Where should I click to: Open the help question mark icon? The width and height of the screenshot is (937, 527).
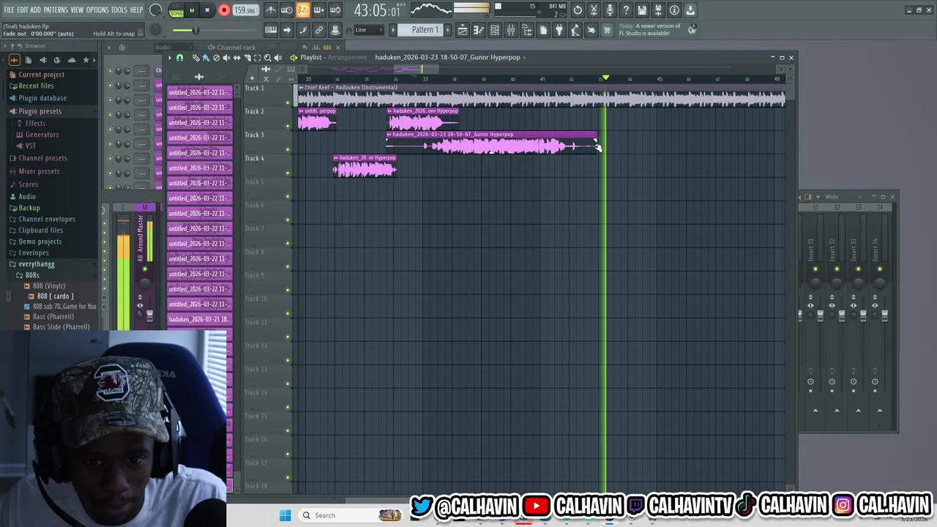coord(626,10)
